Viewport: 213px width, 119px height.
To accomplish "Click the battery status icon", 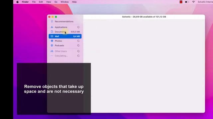I will [187, 2].
